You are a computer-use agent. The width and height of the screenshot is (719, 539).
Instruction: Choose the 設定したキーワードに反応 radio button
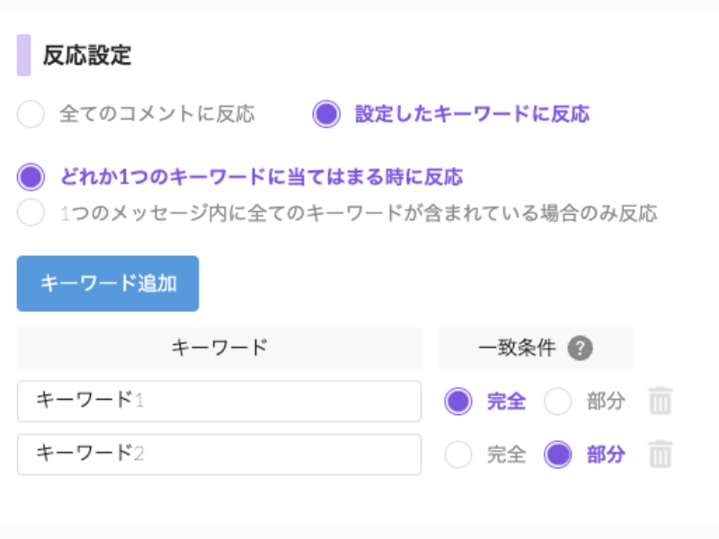(326, 115)
